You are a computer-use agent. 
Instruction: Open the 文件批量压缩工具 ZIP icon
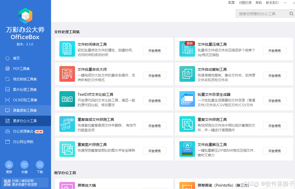[x=187, y=49]
